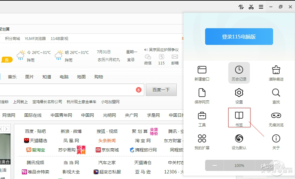The height and width of the screenshot is (179, 295).
Task: Click the scissors screenshot icon in title bar
Action: 251,7
